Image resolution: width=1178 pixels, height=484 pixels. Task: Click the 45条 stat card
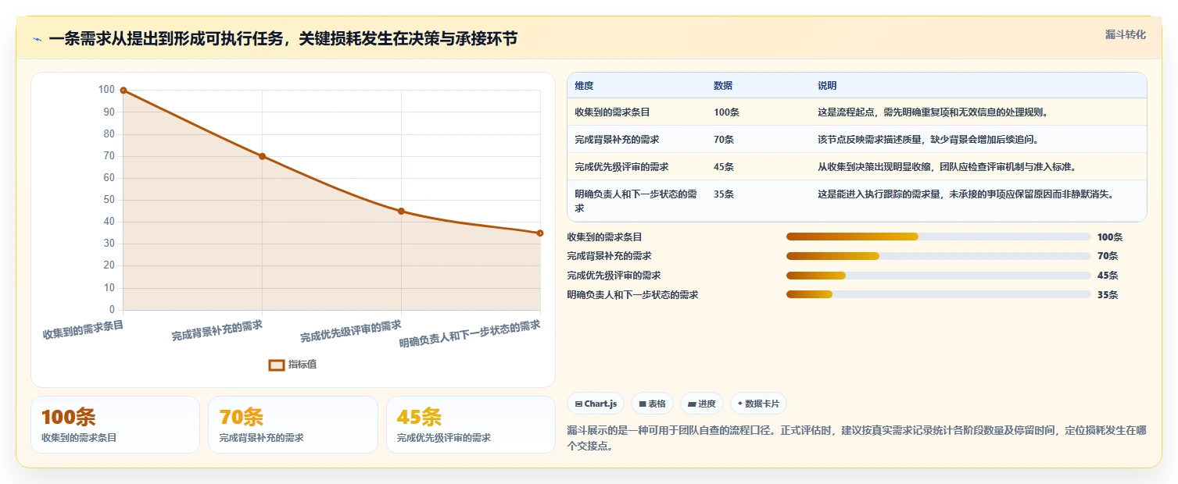point(471,425)
